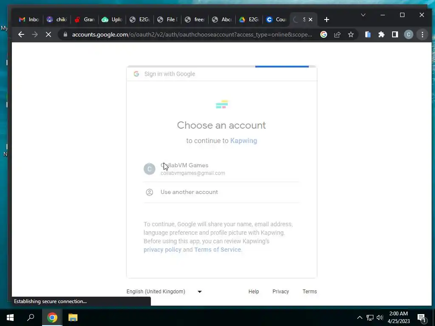Screen dimensions: 435x326
Task: Open a new browser tab
Action: 327,20
